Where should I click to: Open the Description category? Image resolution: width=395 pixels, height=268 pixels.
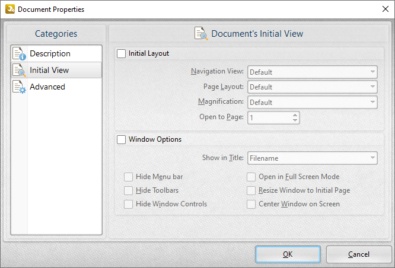(56, 53)
